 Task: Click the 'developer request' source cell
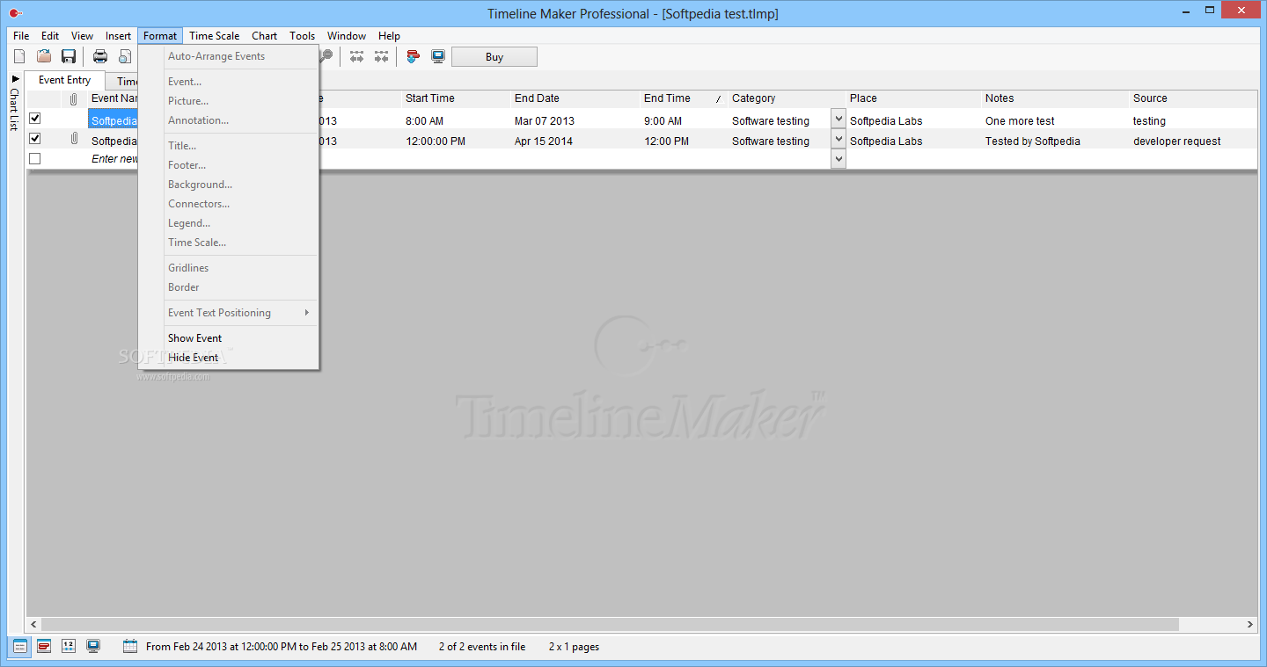pos(1193,141)
